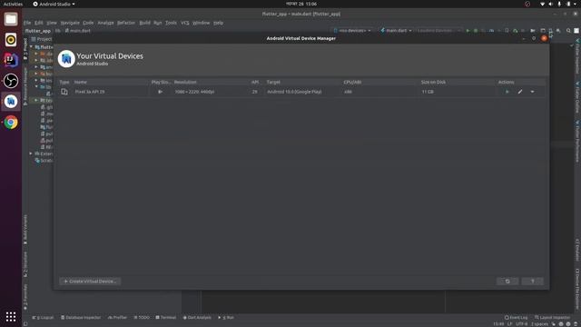Click Activities in the top bar
This screenshot has width=581, height=327.
[x=13, y=4]
